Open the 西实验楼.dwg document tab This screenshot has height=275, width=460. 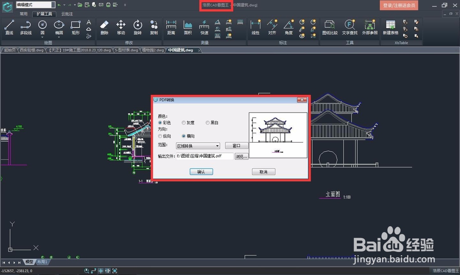(x=31, y=50)
